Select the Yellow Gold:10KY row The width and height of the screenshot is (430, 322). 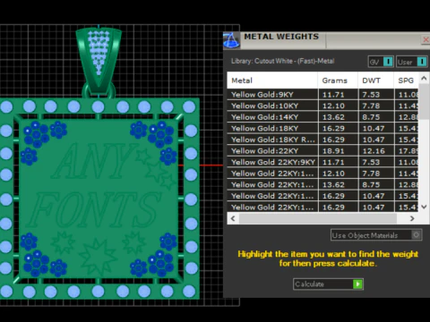tap(322, 106)
